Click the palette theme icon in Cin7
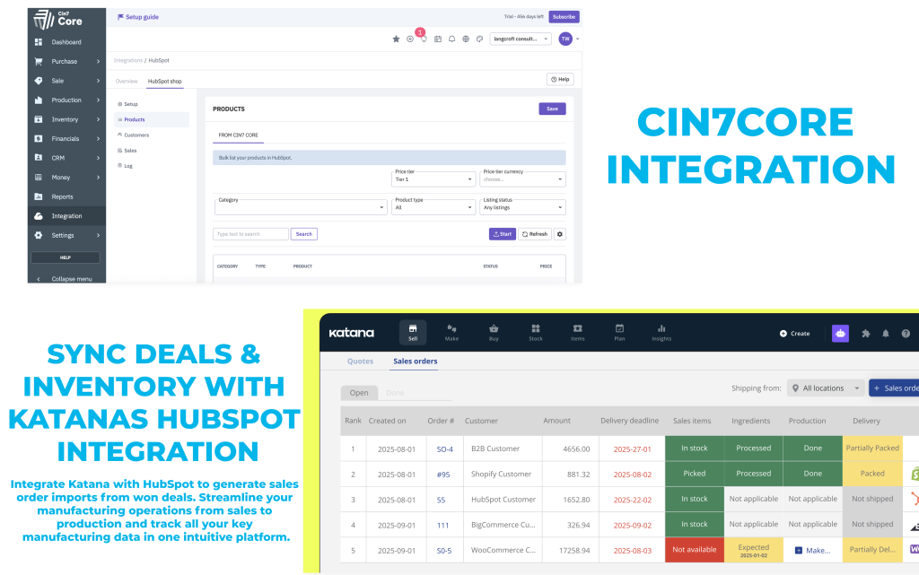Image resolution: width=919 pixels, height=575 pixels. pyautogui.click(x=479, y=39)
